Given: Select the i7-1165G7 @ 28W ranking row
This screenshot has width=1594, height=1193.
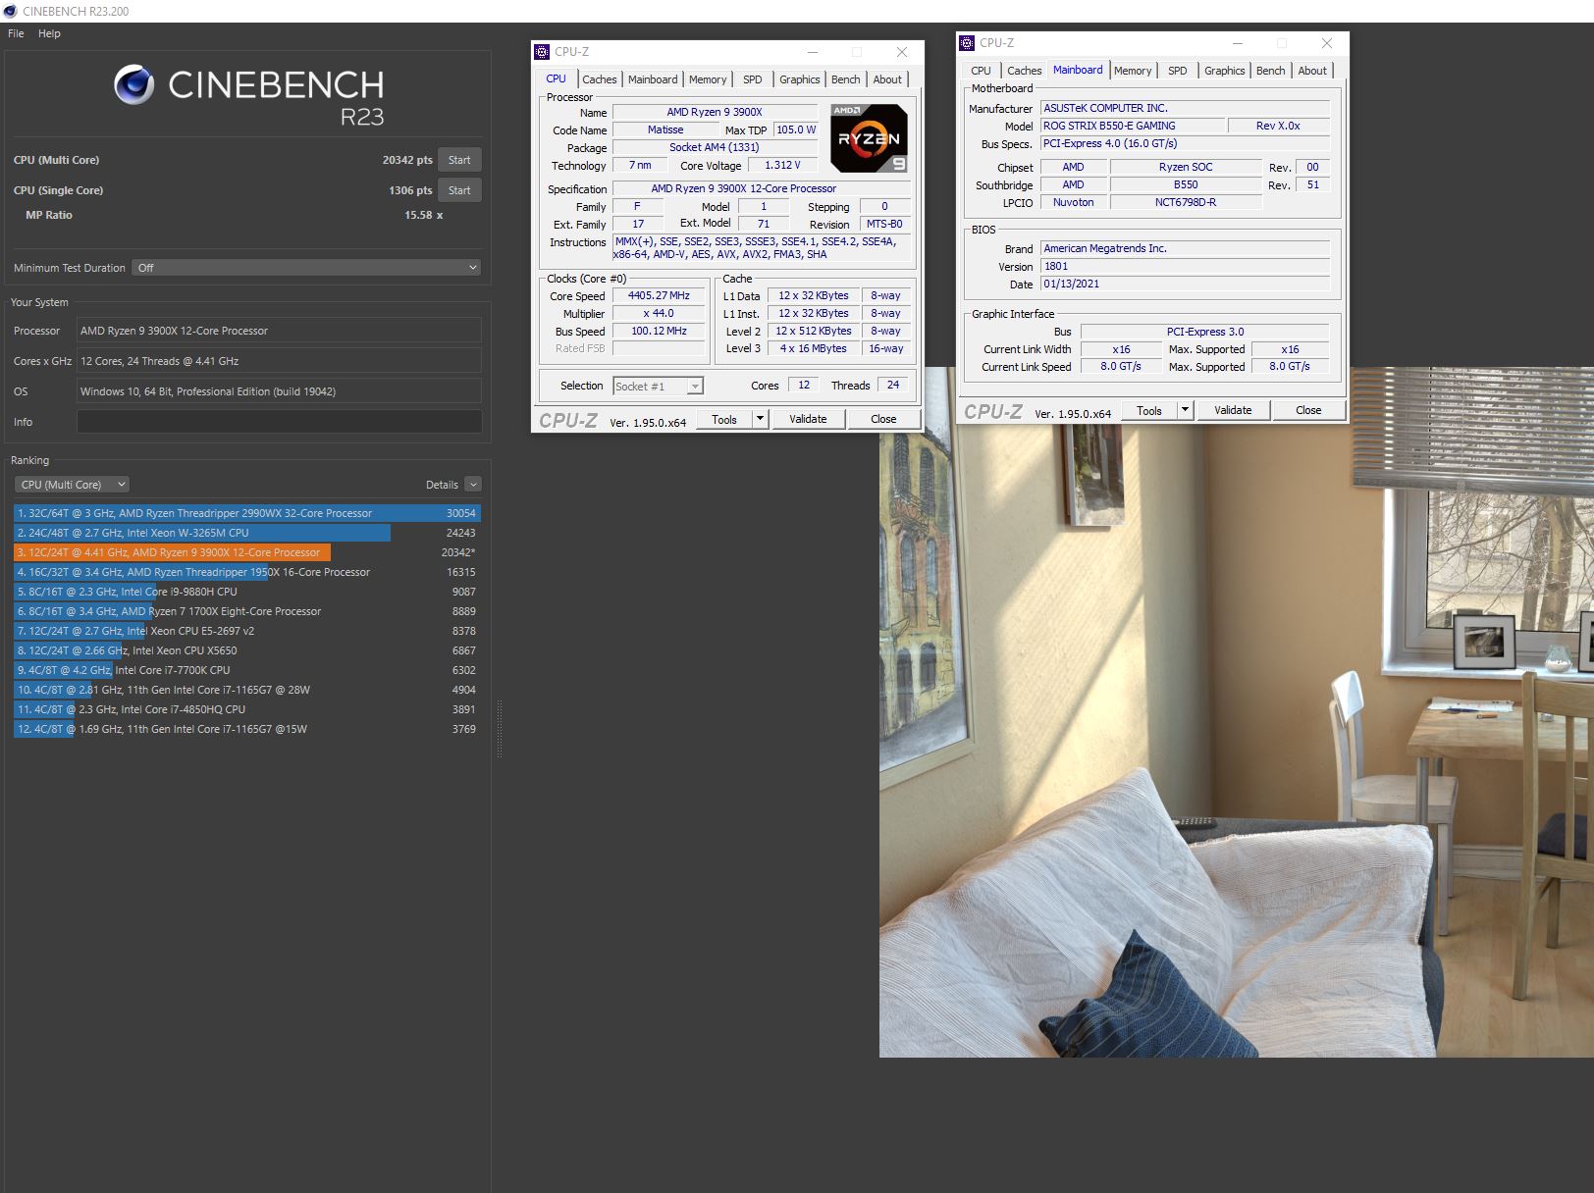Looking at the screenshot, I should point(246,690).
